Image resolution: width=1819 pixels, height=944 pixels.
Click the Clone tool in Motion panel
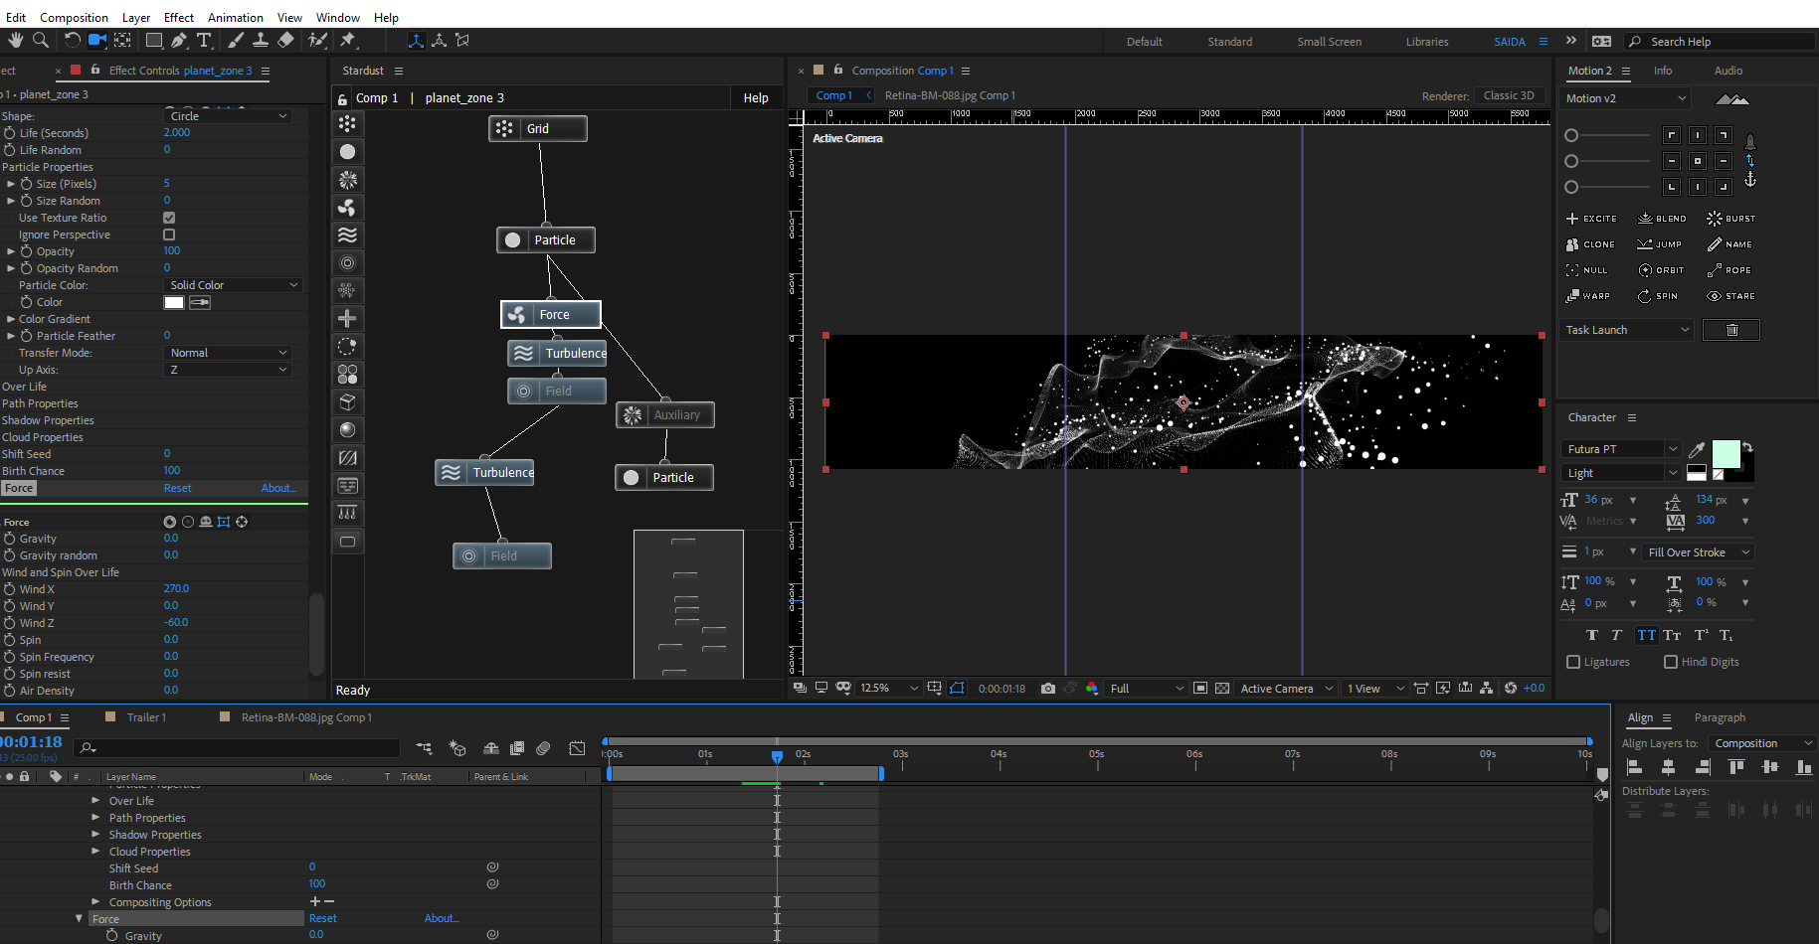(x=1590, y=244)
